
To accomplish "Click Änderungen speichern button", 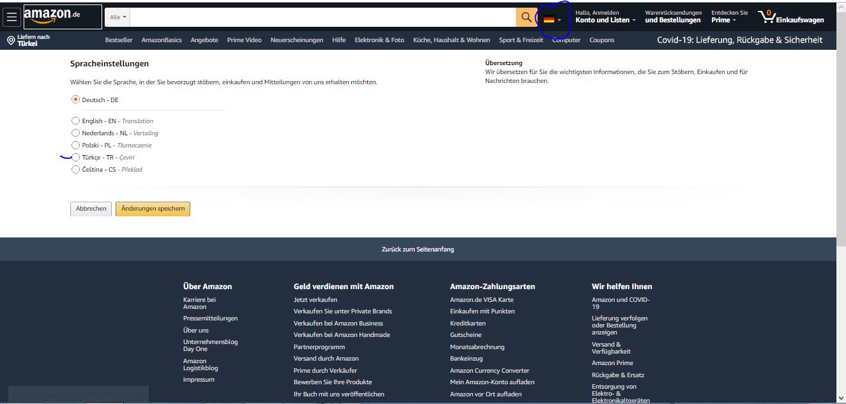I will point(153,209).
